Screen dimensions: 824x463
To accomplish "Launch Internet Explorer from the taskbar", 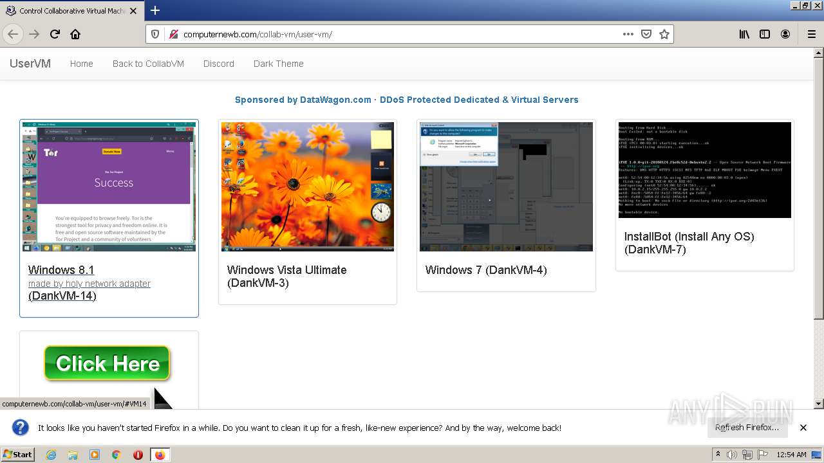I will click(x=51, y=455).
